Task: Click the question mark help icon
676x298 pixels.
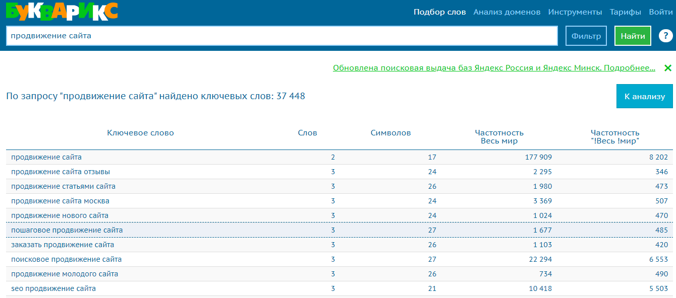Action: click(x=665, y=36)
